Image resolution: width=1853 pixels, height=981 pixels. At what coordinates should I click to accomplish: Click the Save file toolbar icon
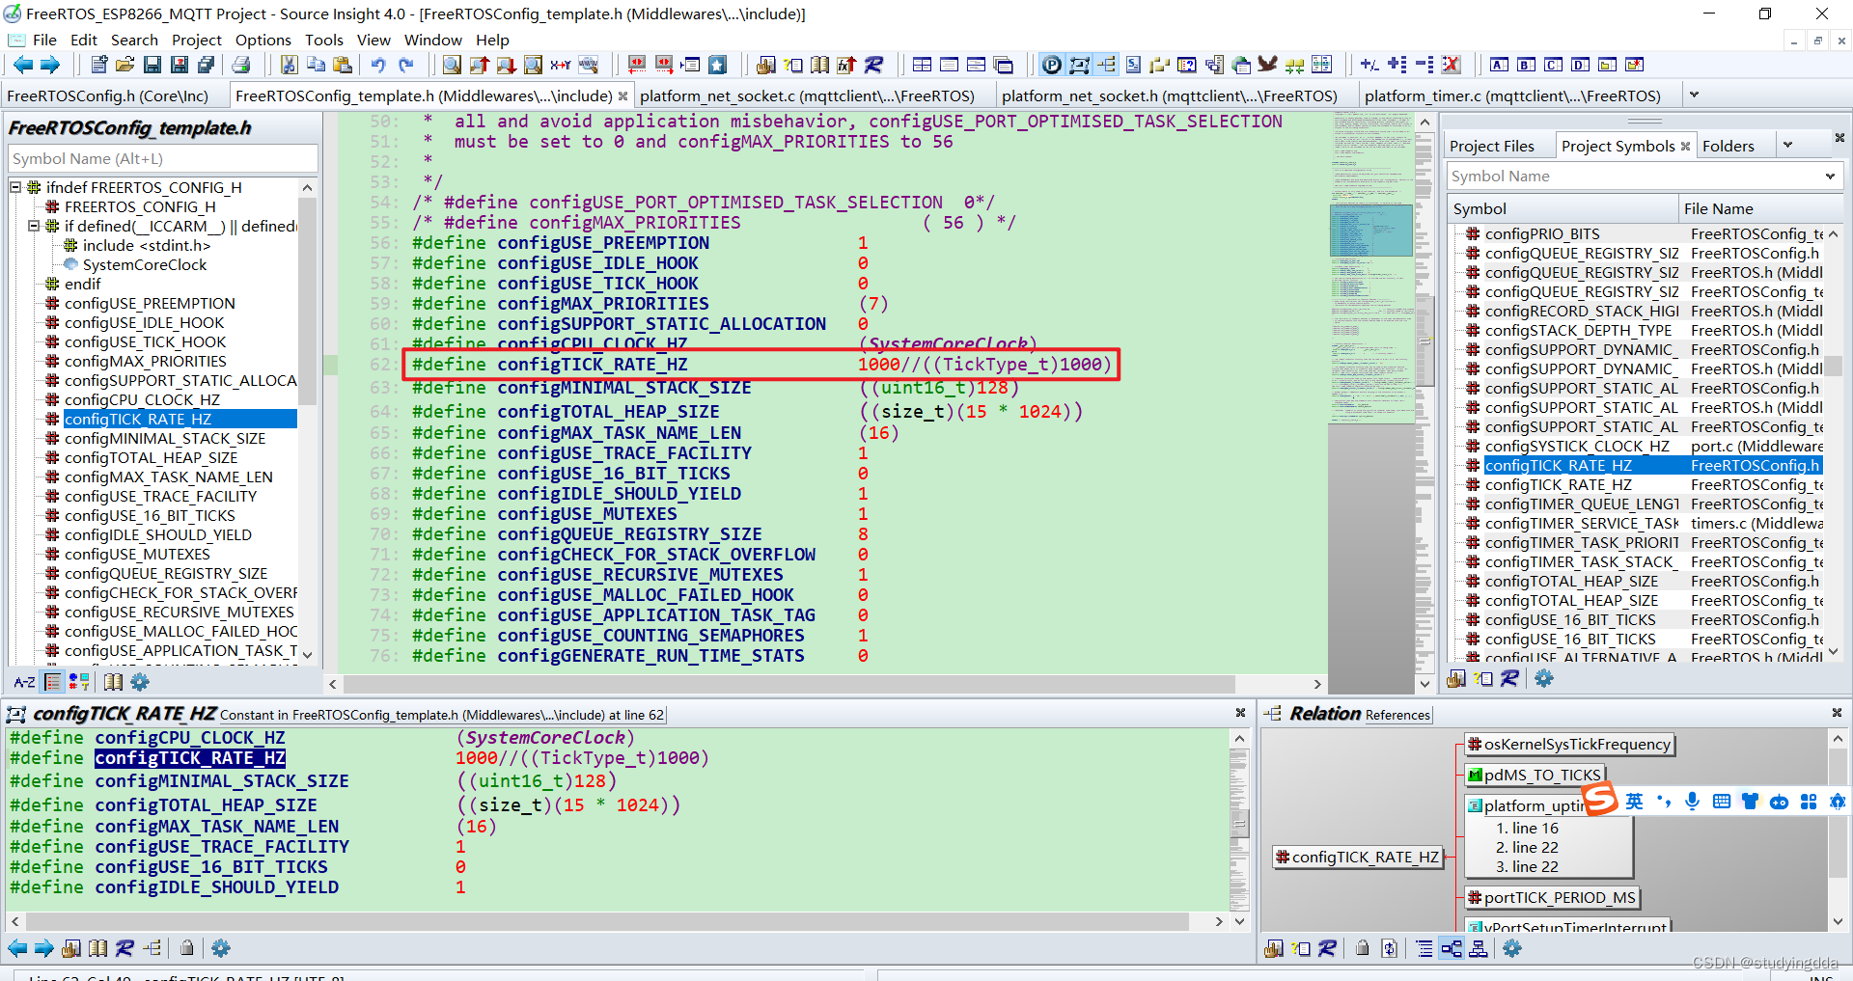[152, 65]
